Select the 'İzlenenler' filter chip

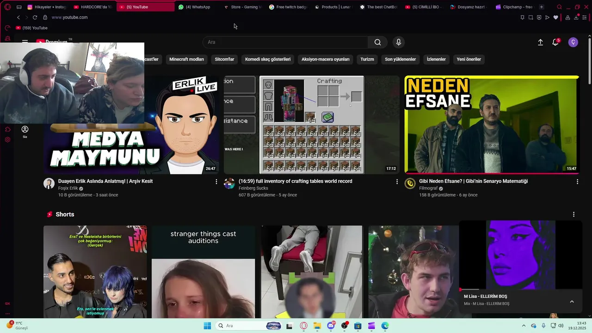coord(436,59)
